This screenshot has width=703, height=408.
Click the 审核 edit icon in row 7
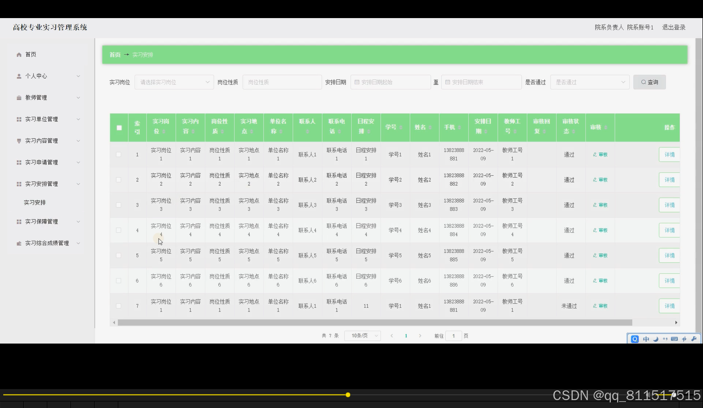pos(595,306)
